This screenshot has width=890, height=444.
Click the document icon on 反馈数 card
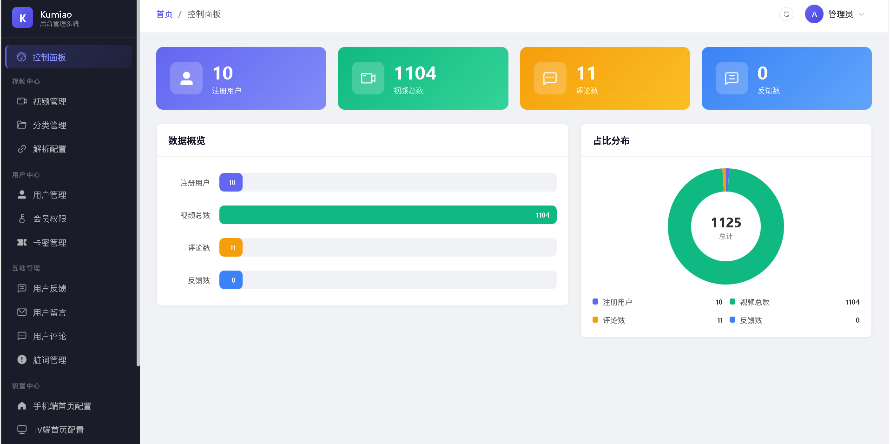point(732,78)
